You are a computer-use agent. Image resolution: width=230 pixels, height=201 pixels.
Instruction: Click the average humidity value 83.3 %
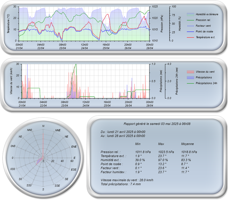pos(186,160)
